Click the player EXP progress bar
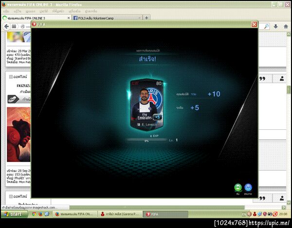Viewport: 292px width, 228px height. (x=147, y=140)
